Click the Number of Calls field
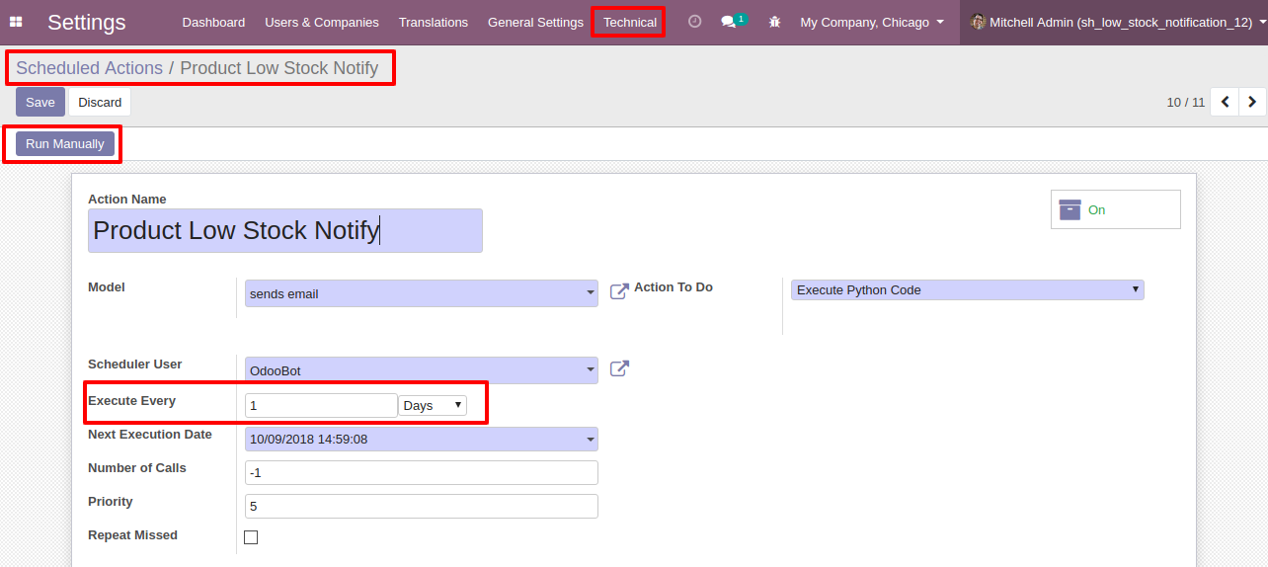The width and height of the screenshot is (1268, 567). pyautogui.click(x=422, y=472)
